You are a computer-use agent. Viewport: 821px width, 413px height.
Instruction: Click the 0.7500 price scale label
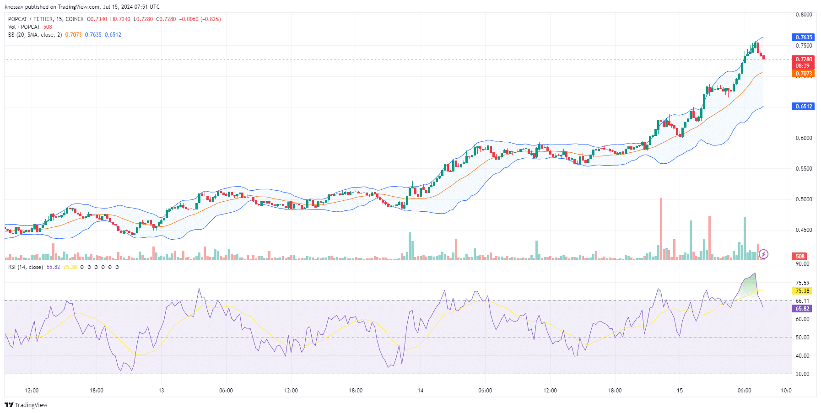tap(804, 46)
